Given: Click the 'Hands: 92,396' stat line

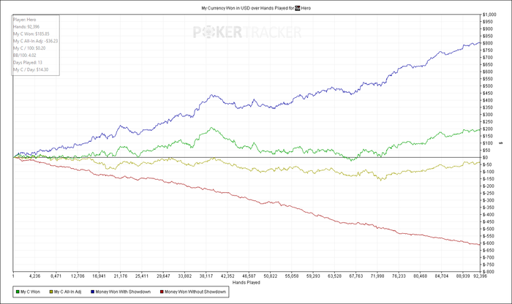Looking at the screenshot, I should tap(26, 27).
